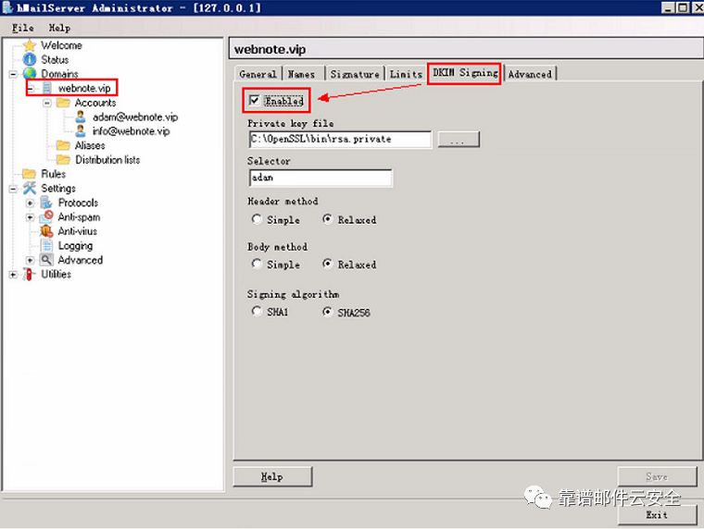Click the Selector text field

(x=320, y=178)
